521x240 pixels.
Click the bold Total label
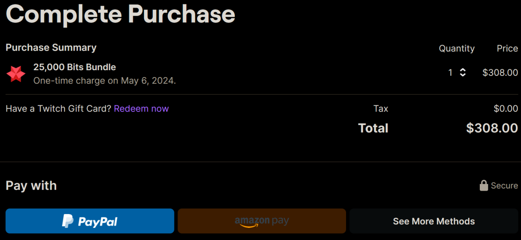pyautogui.click(x=373, y=128)
